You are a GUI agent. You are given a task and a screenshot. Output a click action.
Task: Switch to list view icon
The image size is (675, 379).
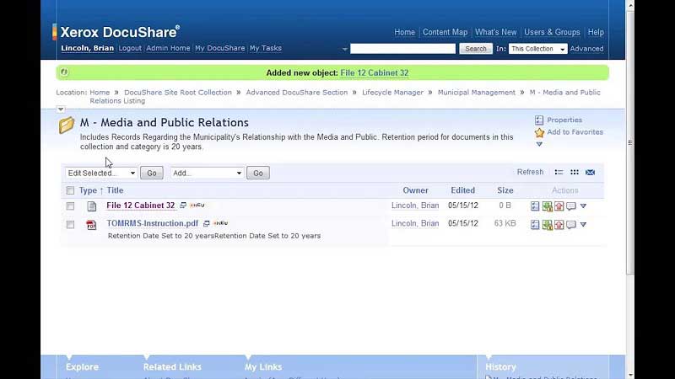tap(559, 173)
